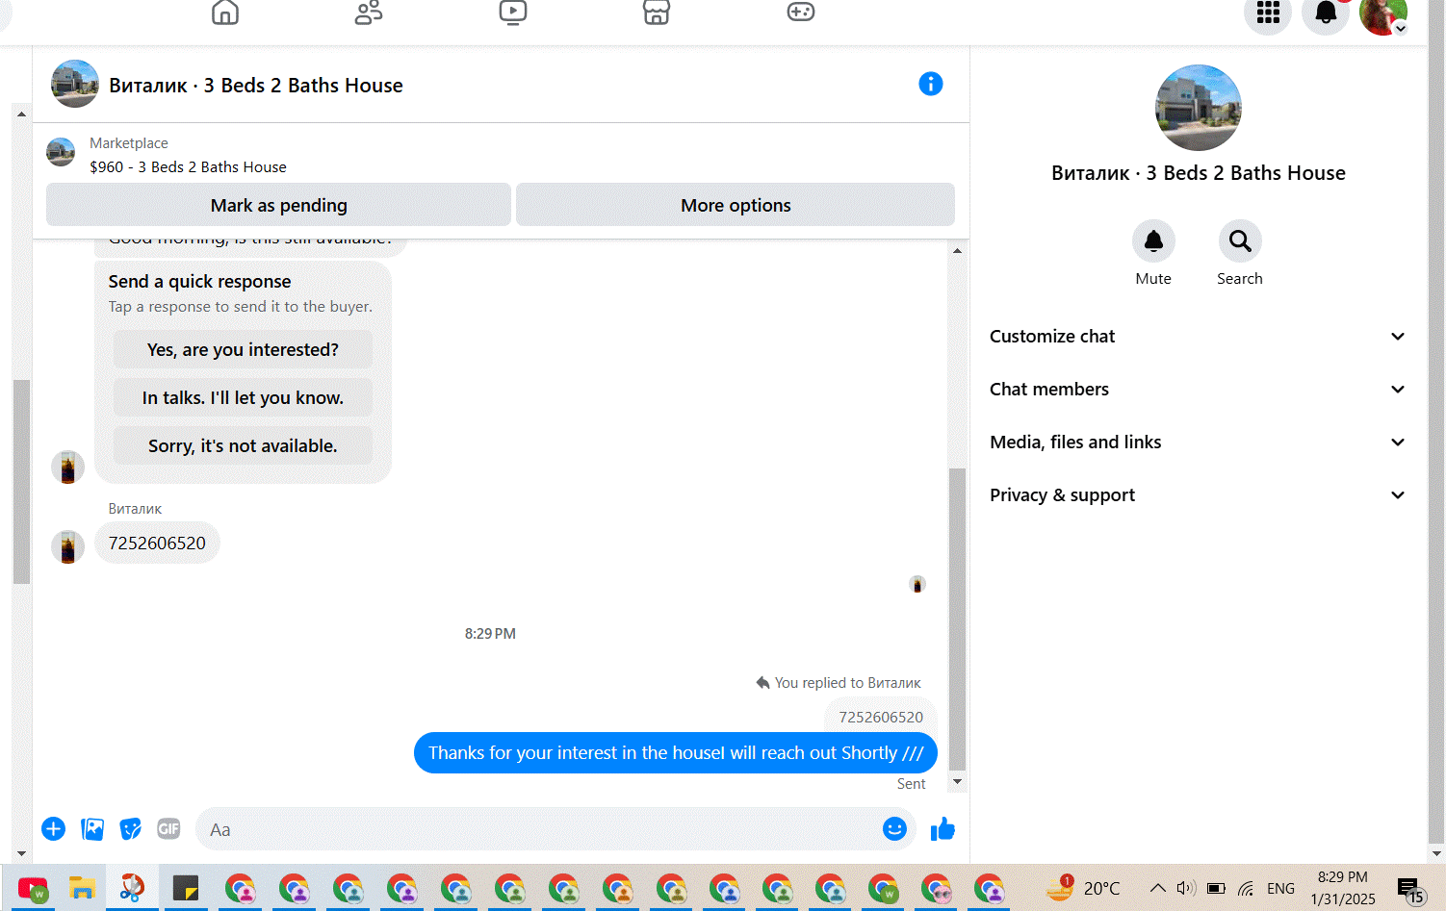
Task: Open the Wi-Fi network tray icon
Action: 1246,889
